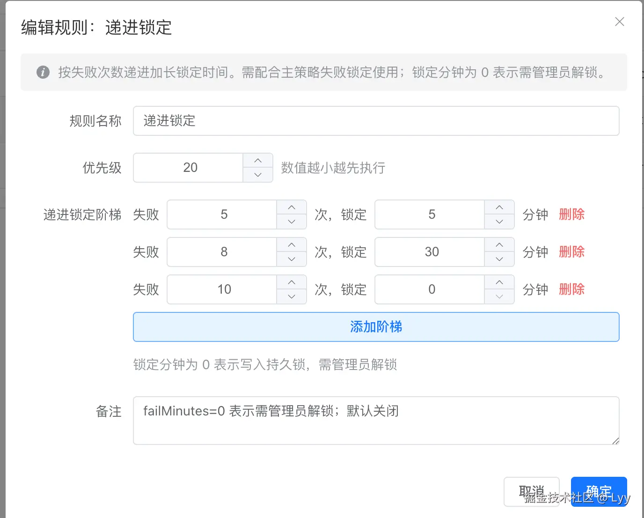Click the 优先级 label

(102, 168)
